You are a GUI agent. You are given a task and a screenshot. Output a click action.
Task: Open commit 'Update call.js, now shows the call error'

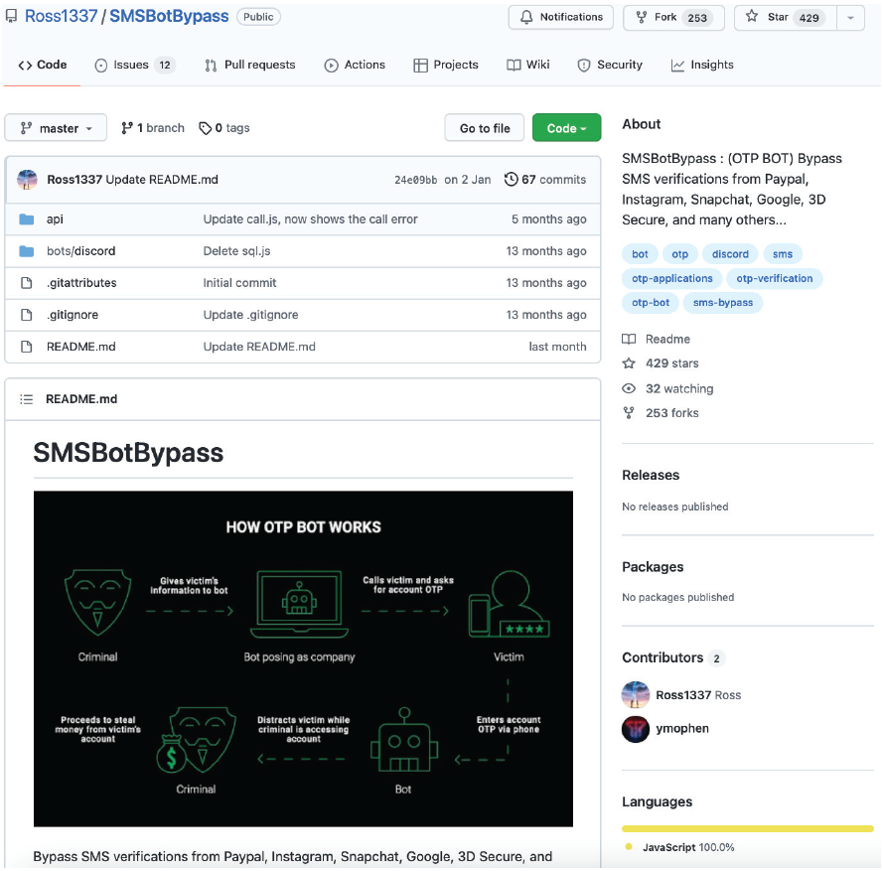tap(310, 219)
